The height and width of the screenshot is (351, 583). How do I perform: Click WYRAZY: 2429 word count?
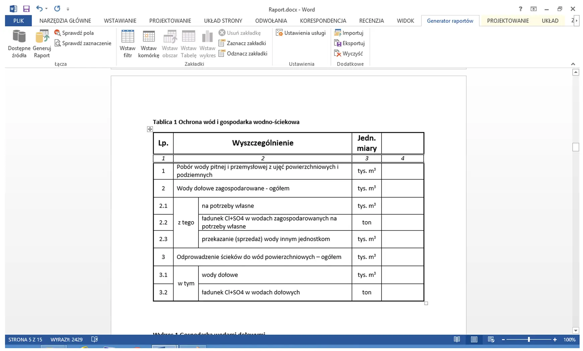[x=67, y=339]
